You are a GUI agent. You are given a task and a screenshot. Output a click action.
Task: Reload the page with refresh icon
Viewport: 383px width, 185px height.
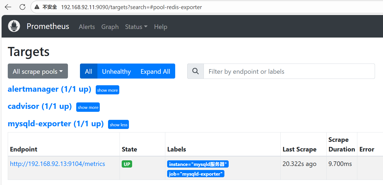(22, 7)
